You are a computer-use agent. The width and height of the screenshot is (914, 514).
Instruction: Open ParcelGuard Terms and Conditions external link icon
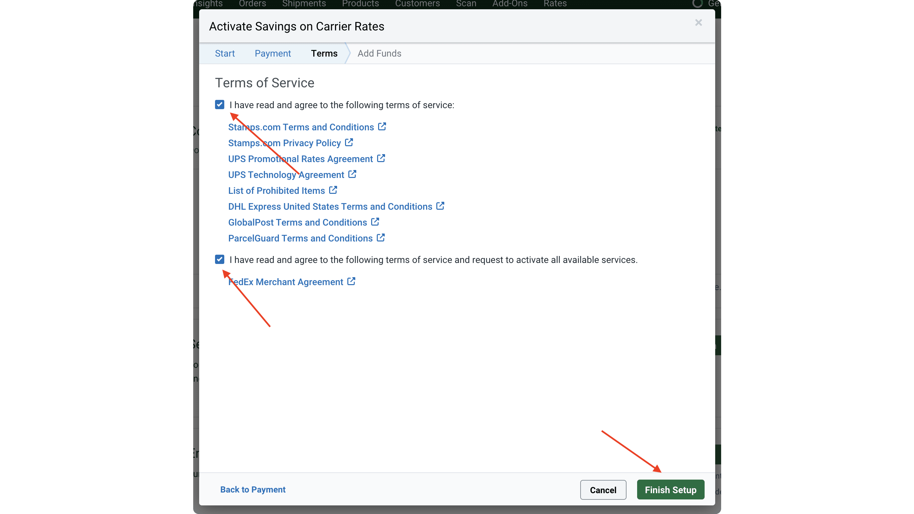(381, 237)
